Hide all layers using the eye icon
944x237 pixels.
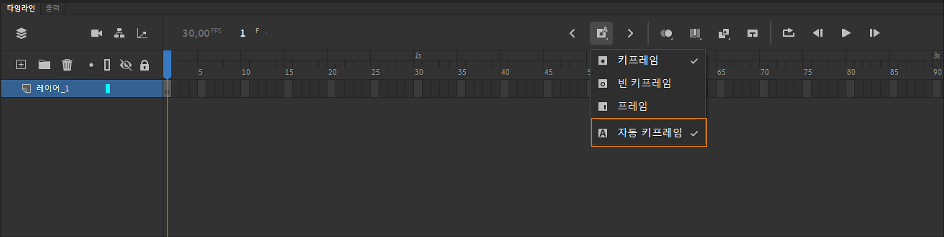pyautogui.click(x=126, y=65)
